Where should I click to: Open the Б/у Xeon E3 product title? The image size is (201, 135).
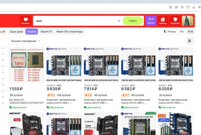(x=26, y=101)
